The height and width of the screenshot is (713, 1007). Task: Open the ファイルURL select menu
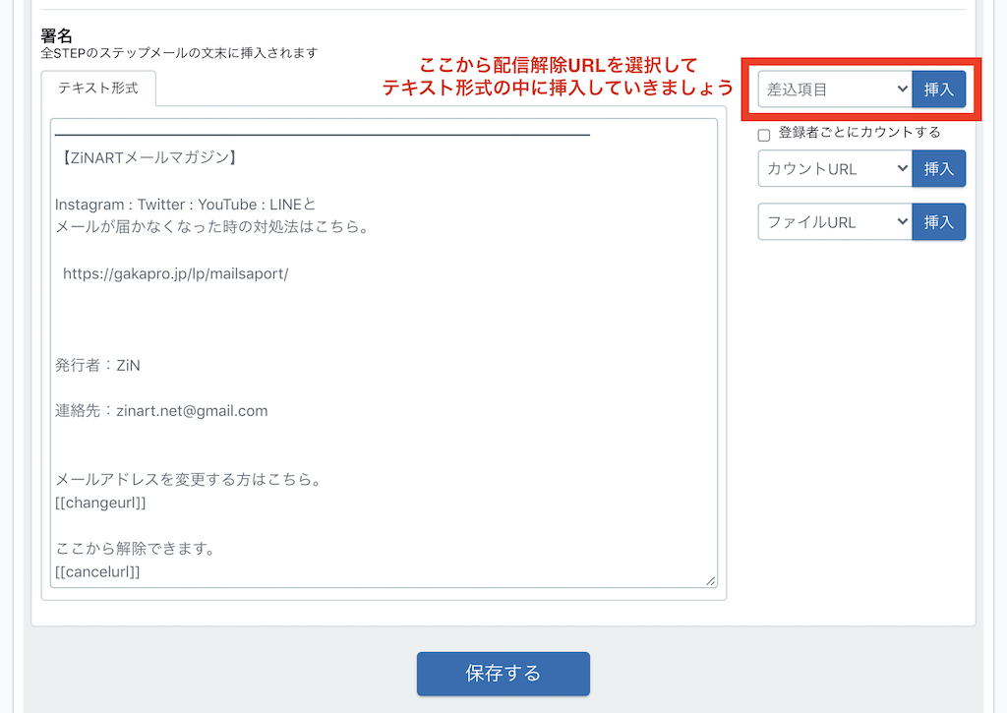(x=835, y=222)
